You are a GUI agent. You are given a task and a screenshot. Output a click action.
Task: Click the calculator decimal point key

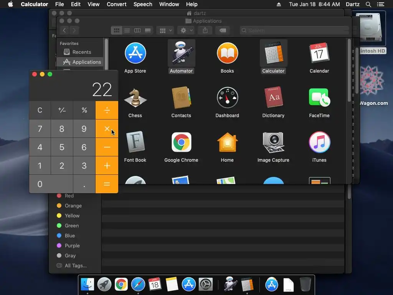click(x=84, y=184)
